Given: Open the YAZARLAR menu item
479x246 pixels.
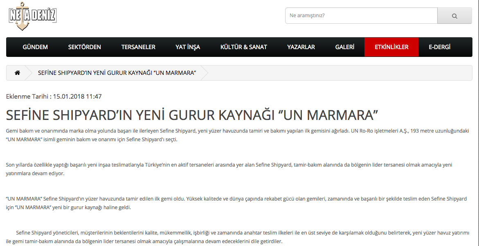Looking at the screenshot, I should tap(301, 47).
